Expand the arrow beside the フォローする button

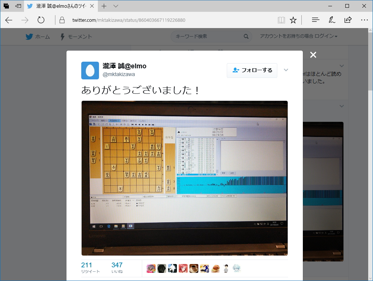click(286, 70)
